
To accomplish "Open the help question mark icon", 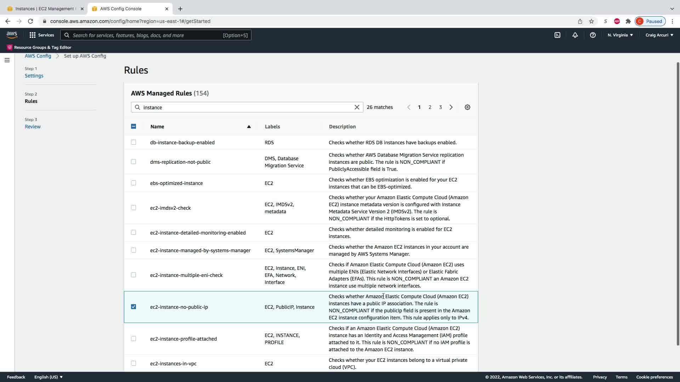I will click(x=593, y=35).
